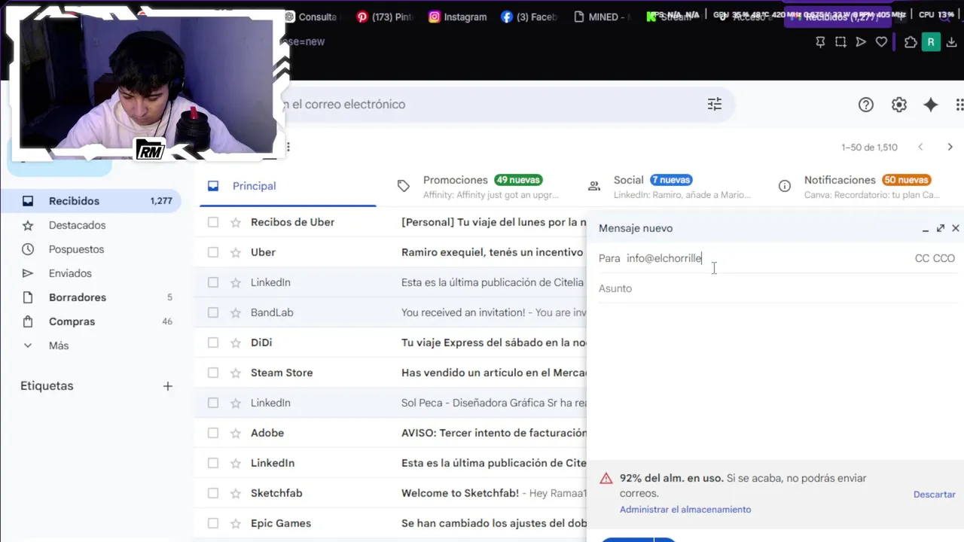964x542 pixels.
Task: Add CCO recipients
Action: 944,258
